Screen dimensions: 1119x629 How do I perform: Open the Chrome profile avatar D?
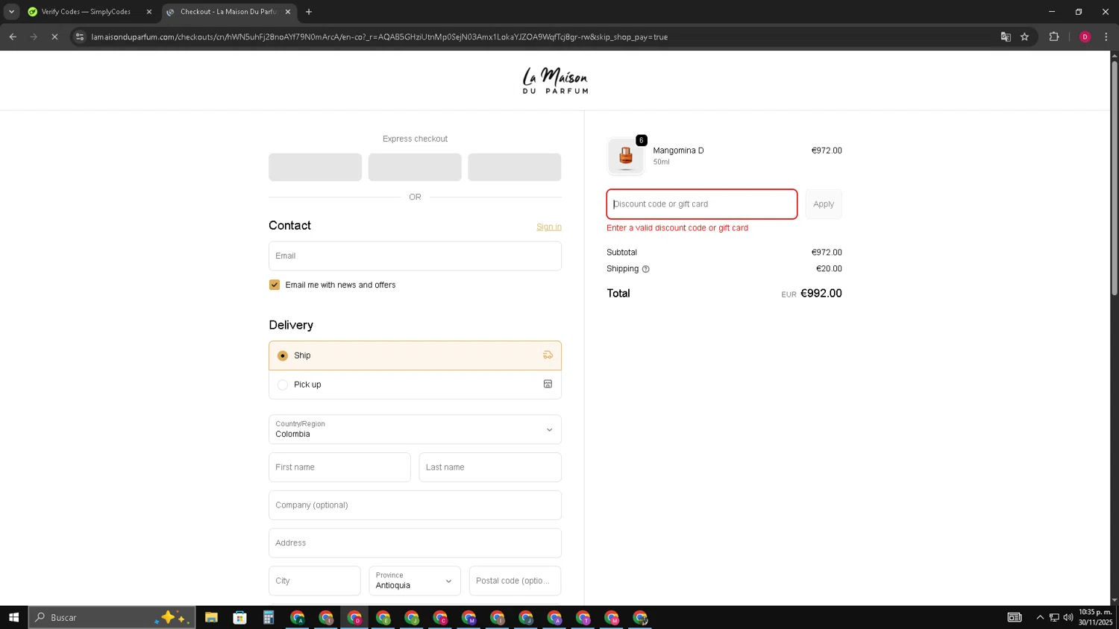[1085, 37]
